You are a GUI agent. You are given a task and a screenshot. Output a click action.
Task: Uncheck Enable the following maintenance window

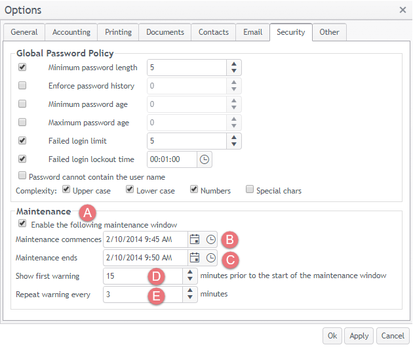pos(23,224)
